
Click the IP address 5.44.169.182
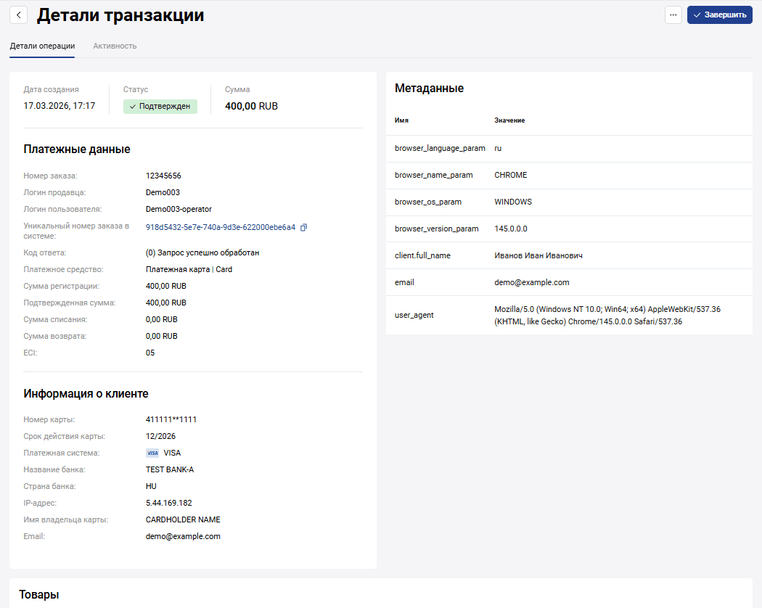coord(168,503)
